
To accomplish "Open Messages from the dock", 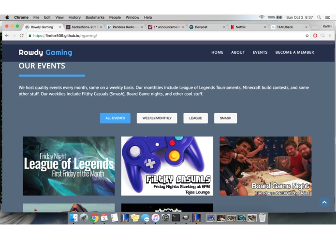I will (146, 218).
